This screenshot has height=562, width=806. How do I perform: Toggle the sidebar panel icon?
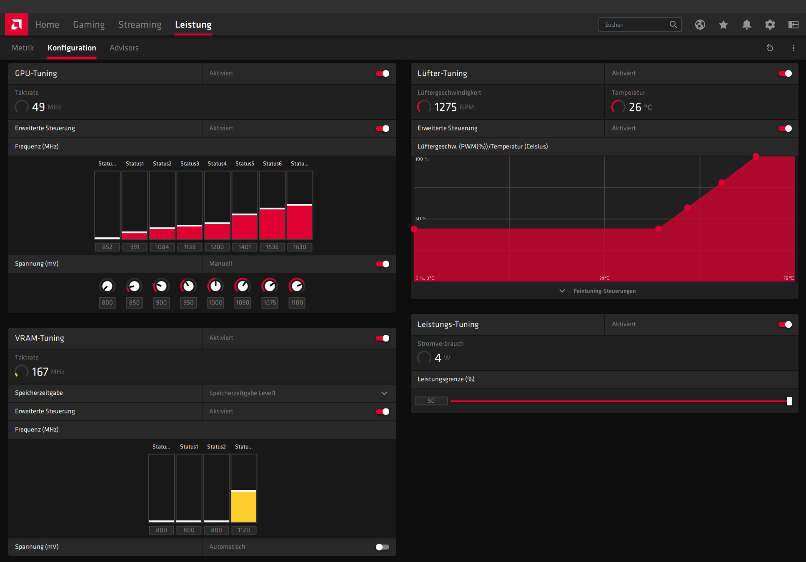click(x=793, y=25)
